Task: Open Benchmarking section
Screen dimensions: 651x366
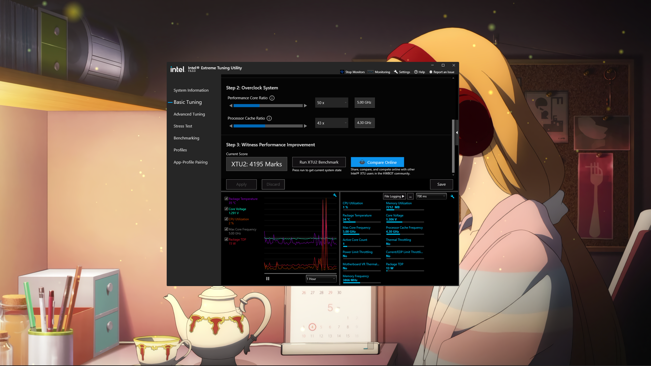Action: coord(186,138)
